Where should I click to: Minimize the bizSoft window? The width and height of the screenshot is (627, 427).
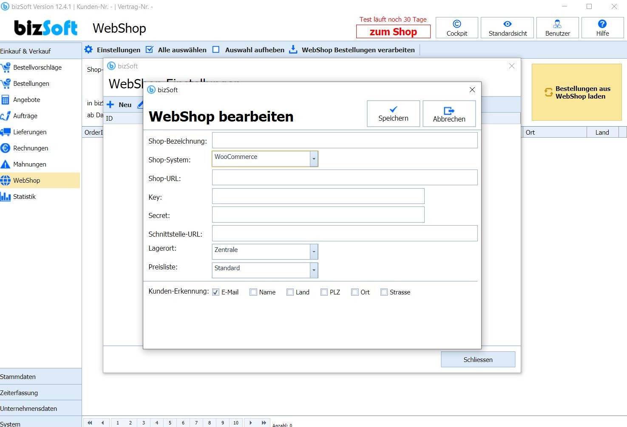pyautogui.click(x=565, y=6)
